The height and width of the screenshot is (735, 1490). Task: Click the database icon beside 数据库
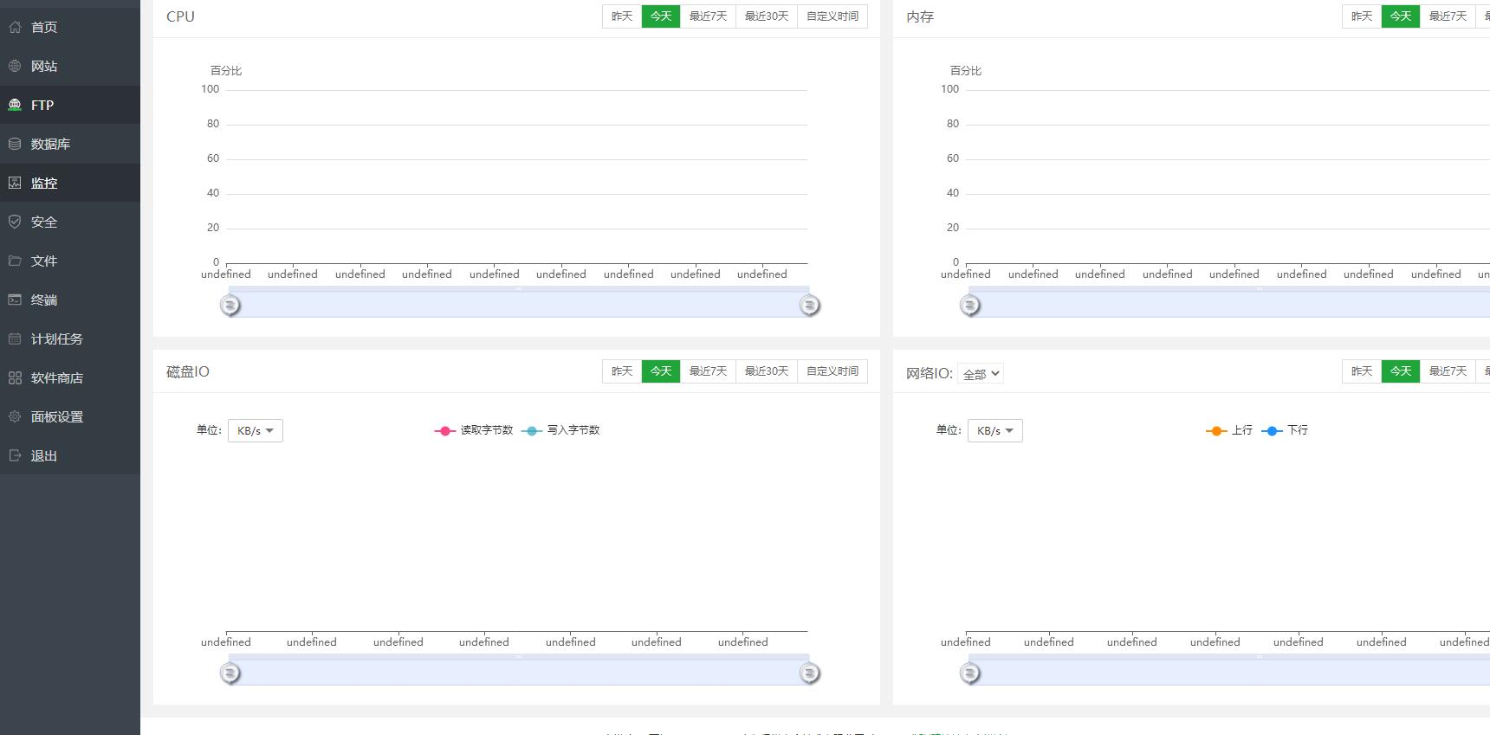pos(15,144)
